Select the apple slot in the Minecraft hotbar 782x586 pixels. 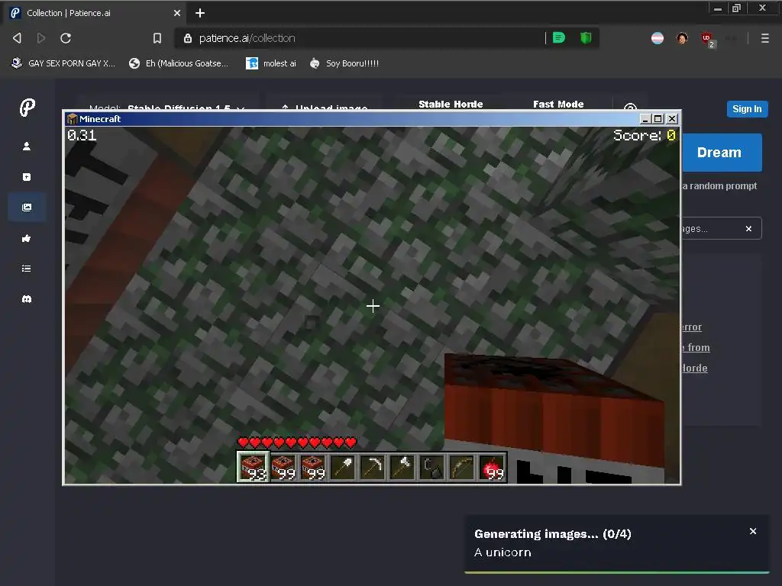492,467
